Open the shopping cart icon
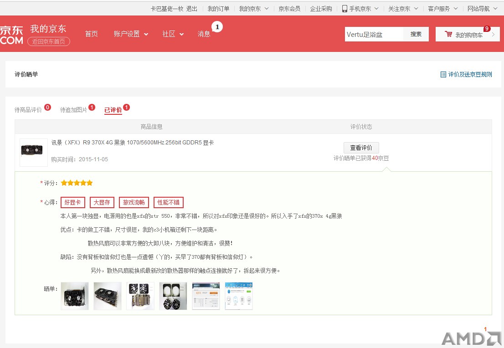The height and width of the screenshot is (348, 504). coord(448,34)
